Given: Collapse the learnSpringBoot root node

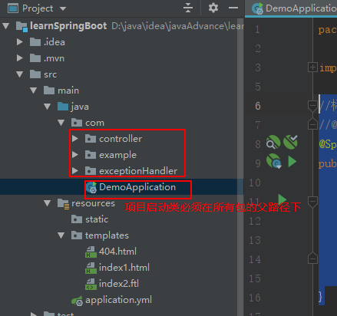Looking at the screenshot, I should [6, 25].
